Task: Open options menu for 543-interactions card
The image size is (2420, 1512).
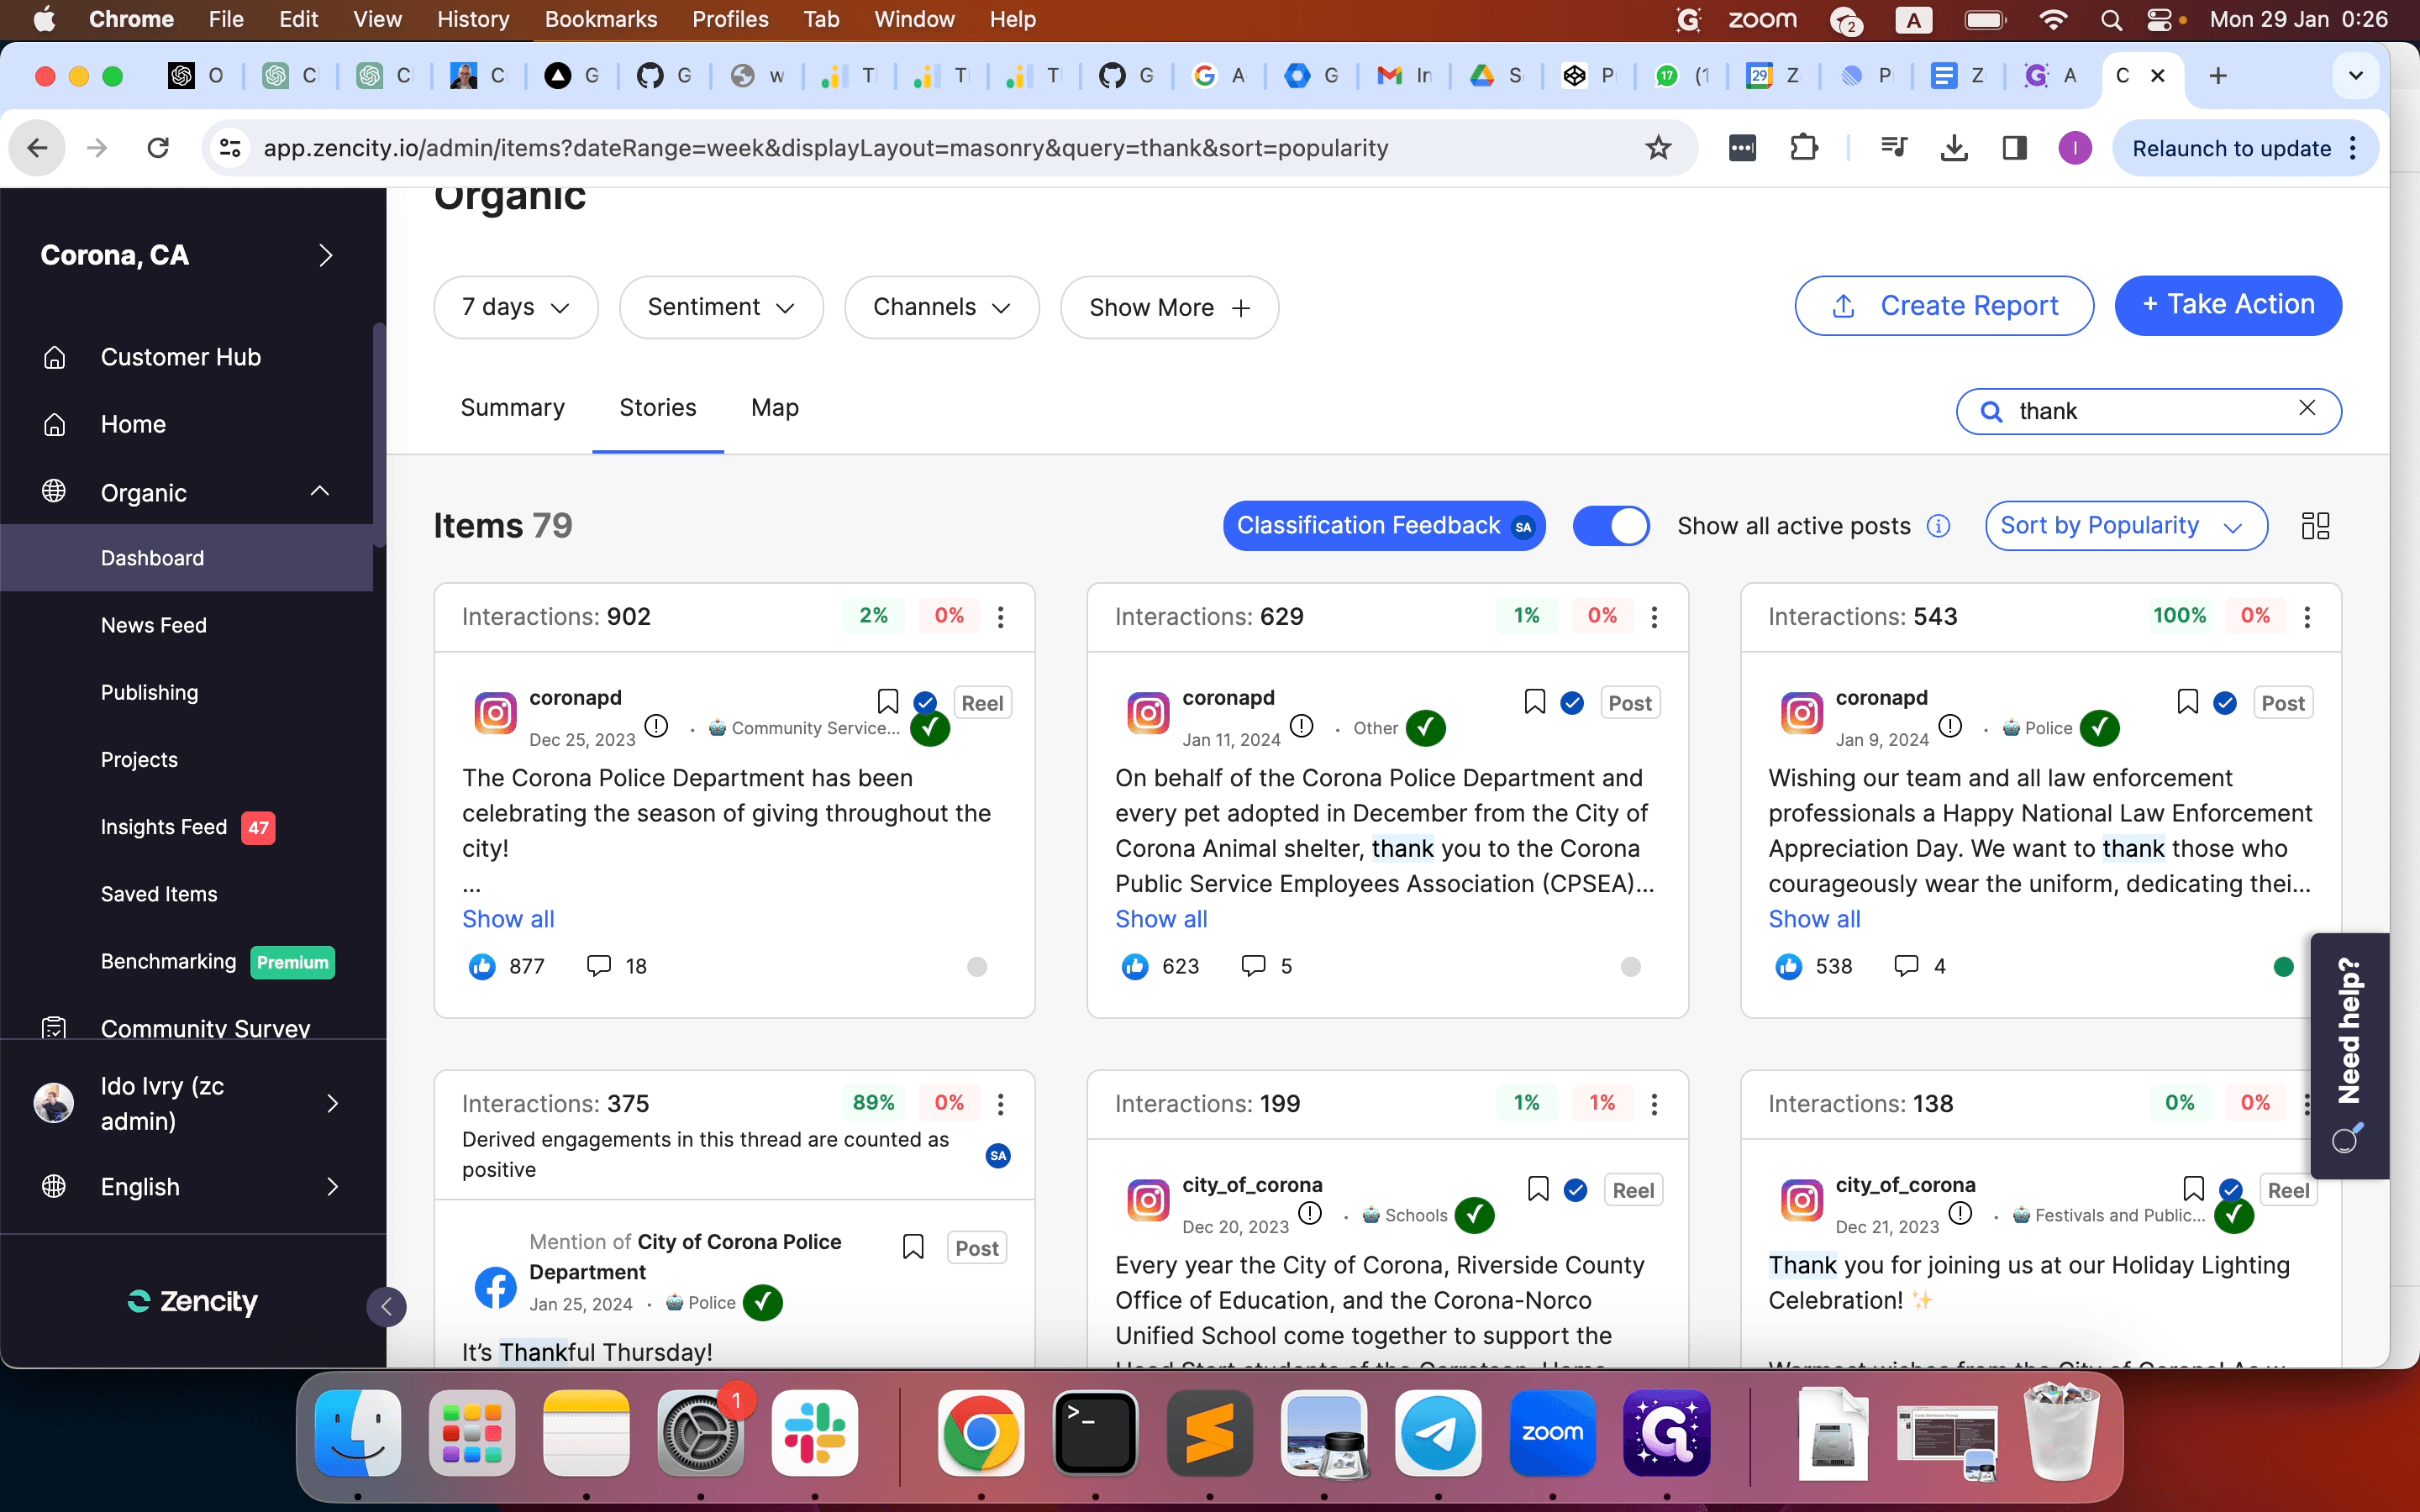Action: point(2307,616)
